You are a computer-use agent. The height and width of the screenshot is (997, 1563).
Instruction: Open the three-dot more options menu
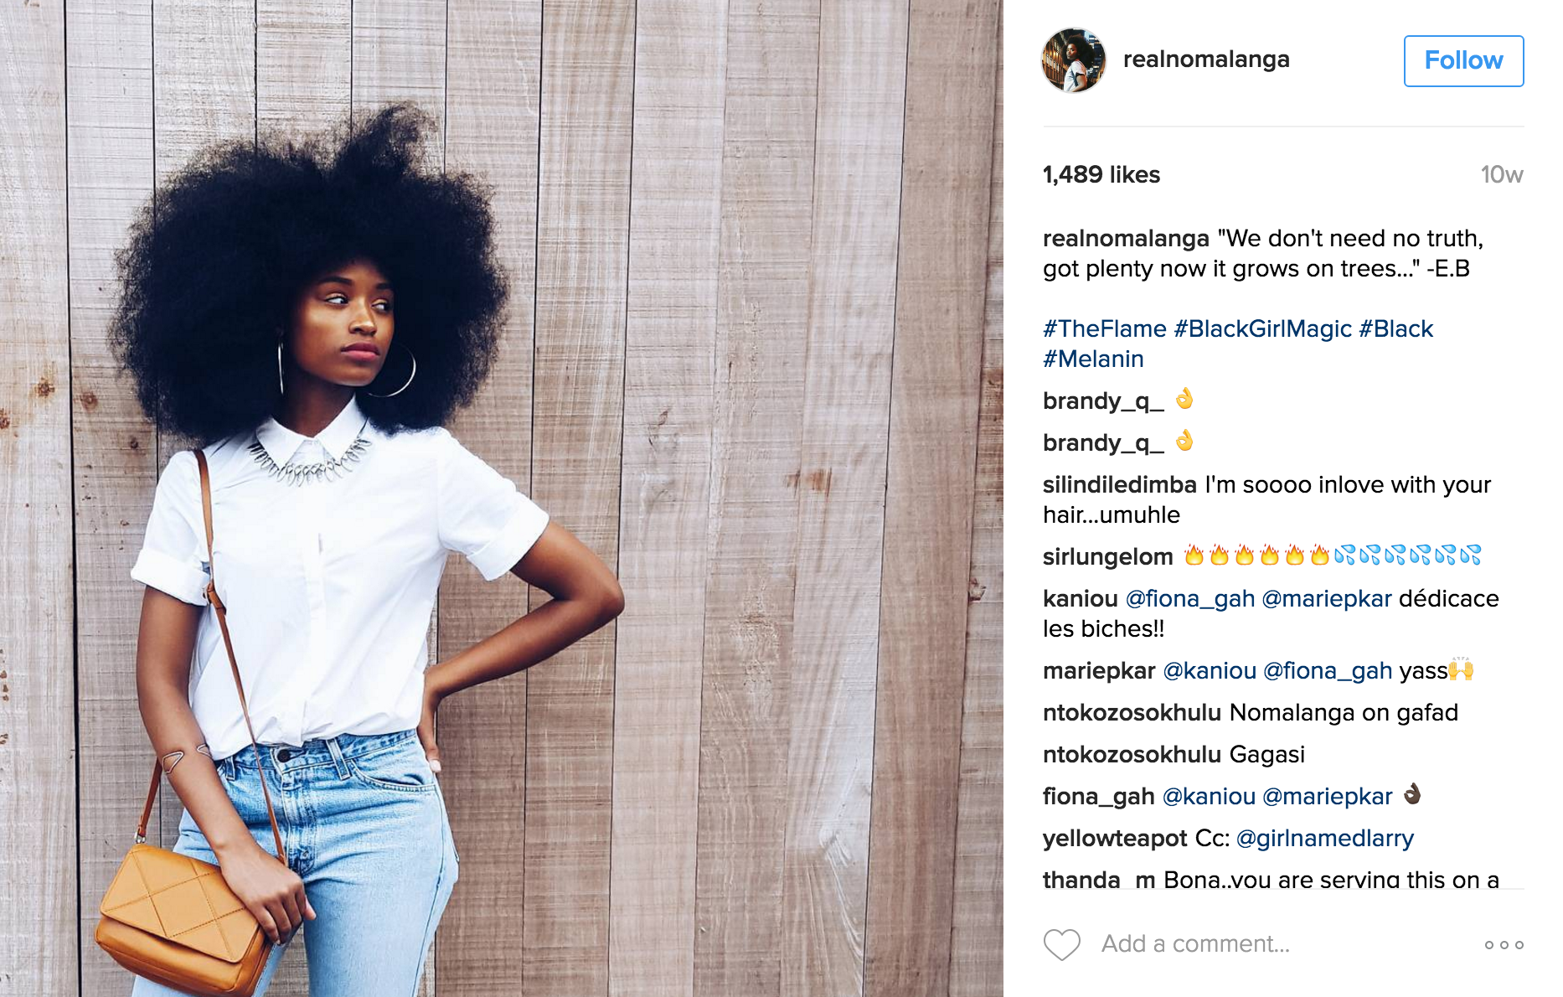coord(1504,945)
